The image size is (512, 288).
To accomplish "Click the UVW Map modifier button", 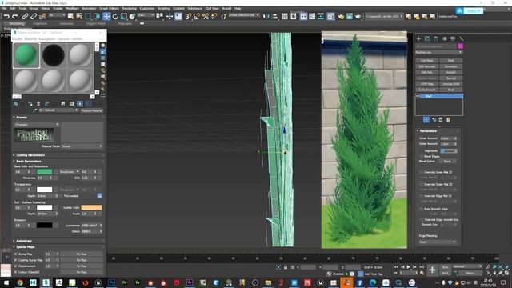I will (426, 84).
